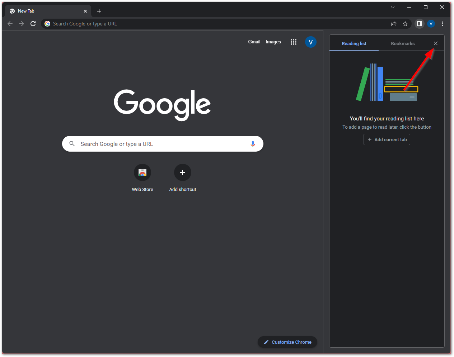Open the tab search chevron

pyautogui.click(x=393, y=7)
